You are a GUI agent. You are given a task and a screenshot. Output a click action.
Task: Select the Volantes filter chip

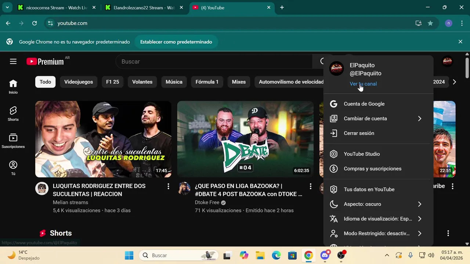(142, 82)
